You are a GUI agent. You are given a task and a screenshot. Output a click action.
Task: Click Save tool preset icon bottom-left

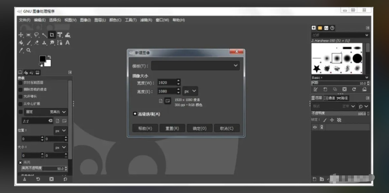(25, 179)
